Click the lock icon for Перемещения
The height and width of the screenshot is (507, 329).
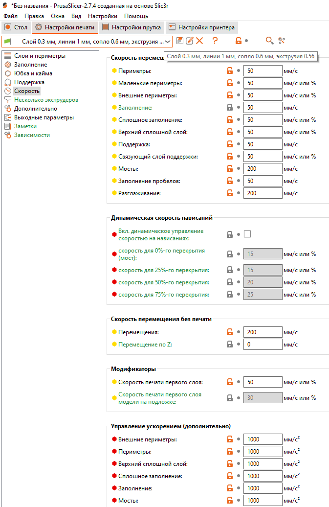pos(230,332)
